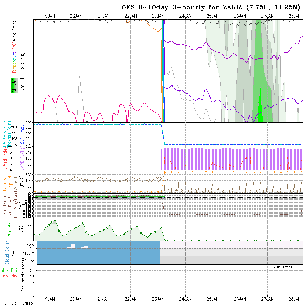Click the red 'Convective' precipitation legend label
Viewport: 306px width, 306px height.
tap(9, 276)
